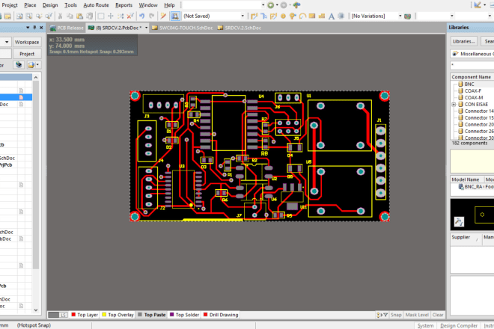The height and width of the screenshot is (329, 494).
Task: Click the model view icon in preview
Action: point(459,221)
